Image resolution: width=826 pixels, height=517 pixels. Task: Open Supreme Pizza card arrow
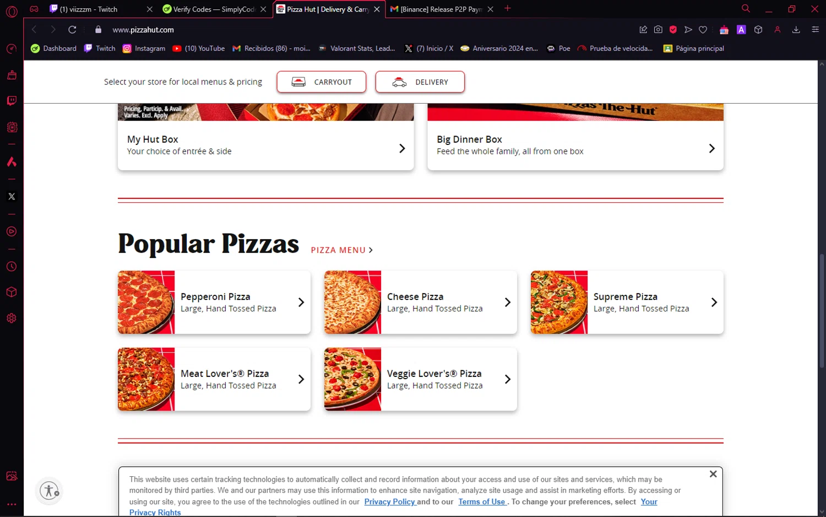pyautogui.click(x=714, y=302)
